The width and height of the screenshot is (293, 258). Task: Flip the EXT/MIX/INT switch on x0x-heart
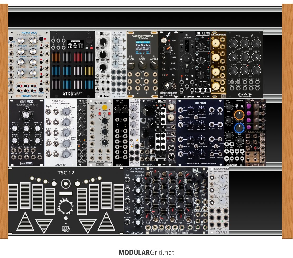[x=216, y=146]
